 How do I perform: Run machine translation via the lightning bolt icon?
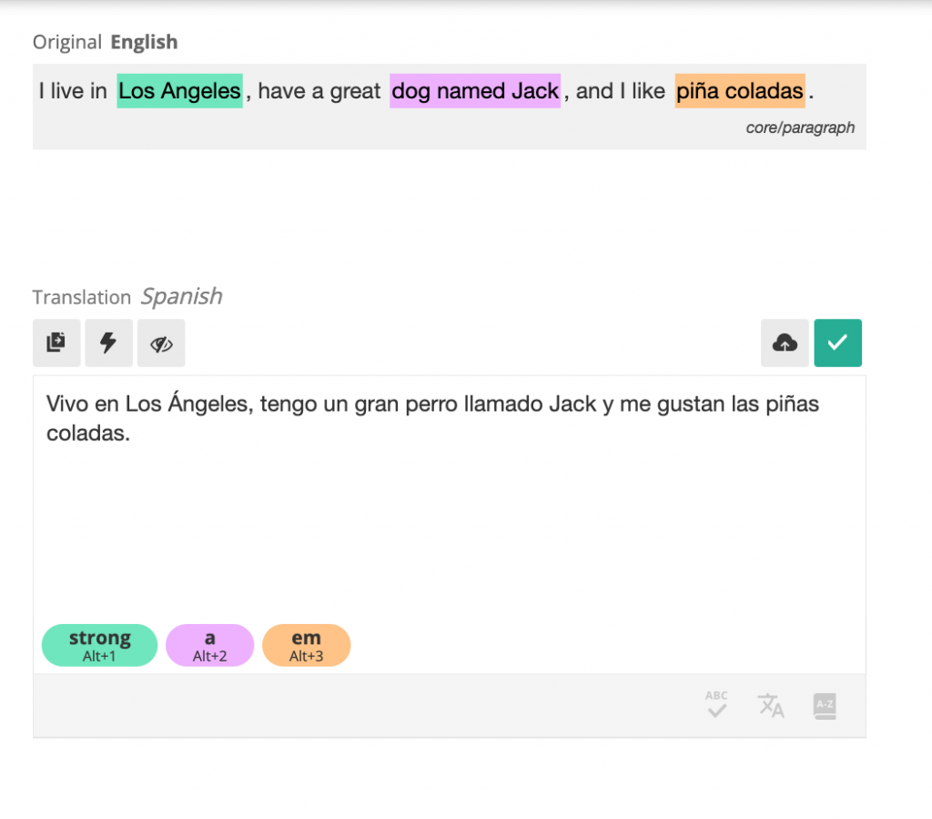click(x=108, y=343)
